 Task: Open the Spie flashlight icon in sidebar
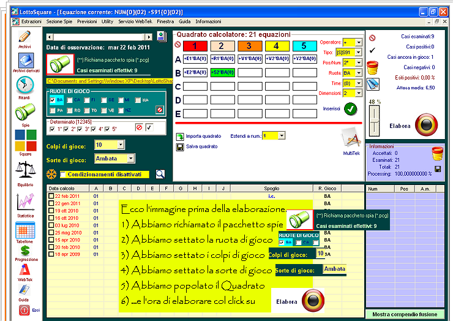pyautogui.click(x=26, y=113)
